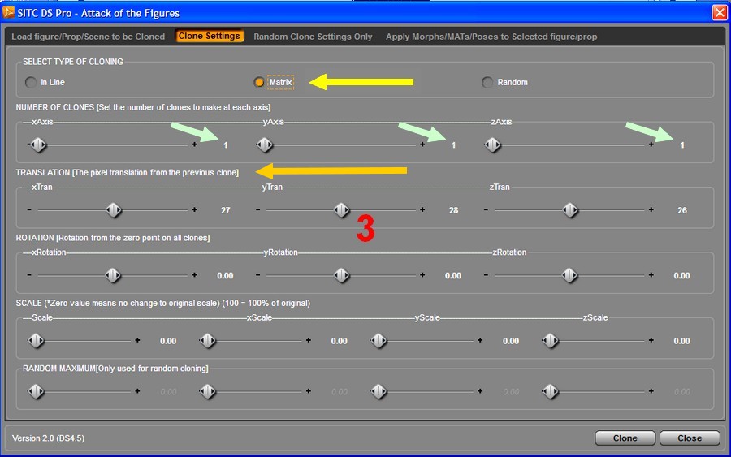The image size is (731, 457).
Task: Click the xRotation value 0.00
Action: coord(225,276)
